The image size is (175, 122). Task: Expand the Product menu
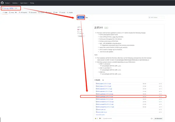[8, 3]
